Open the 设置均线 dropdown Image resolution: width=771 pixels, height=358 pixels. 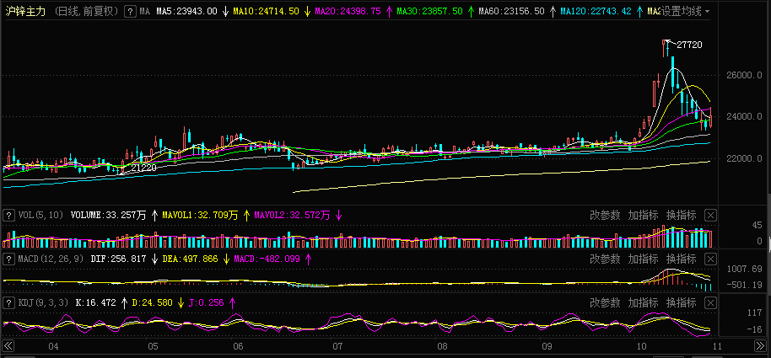[685, 12]
